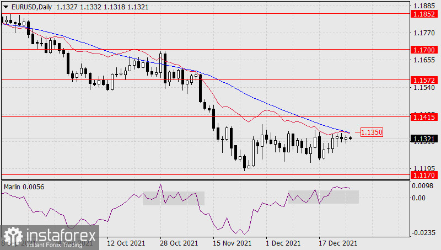Click the 28 Oct 2021 date label

point(179,243)
